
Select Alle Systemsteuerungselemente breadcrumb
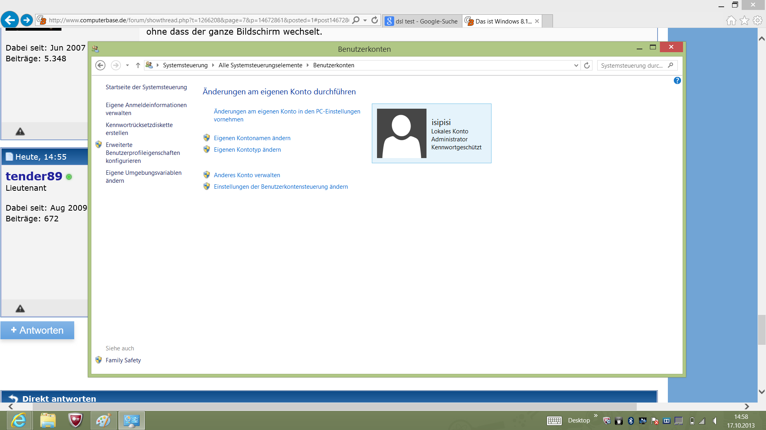260,65
